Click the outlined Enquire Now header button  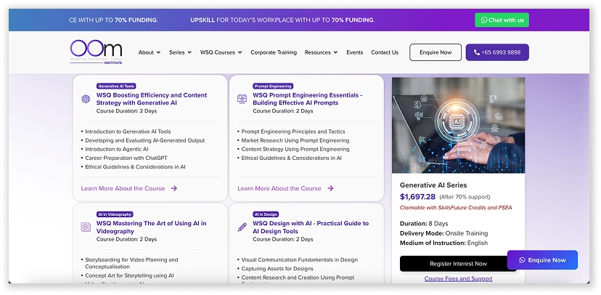[436, 52]
